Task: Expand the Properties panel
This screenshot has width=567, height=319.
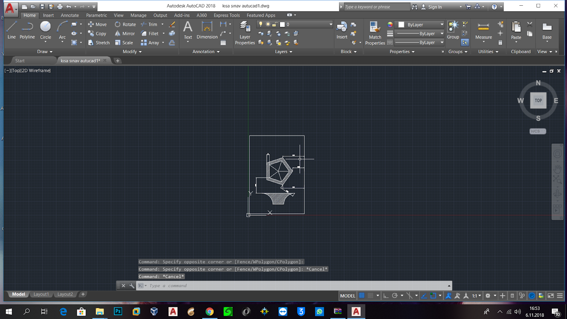Action: [402, 52]
